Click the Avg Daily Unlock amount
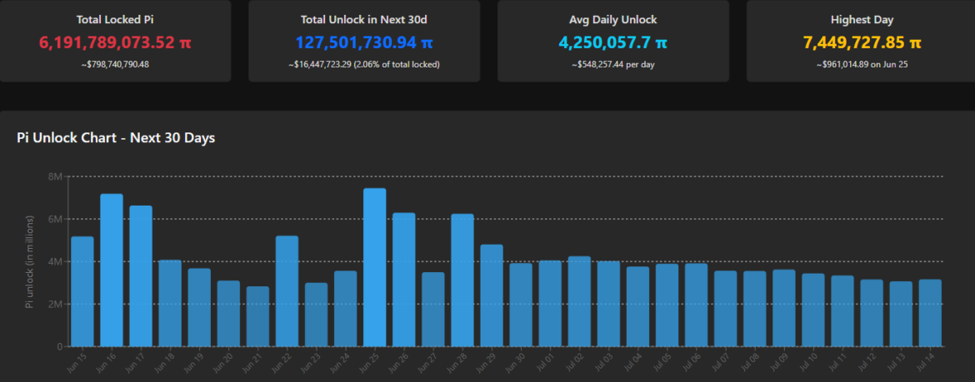The image size is (975, 382). pos(612,42)
